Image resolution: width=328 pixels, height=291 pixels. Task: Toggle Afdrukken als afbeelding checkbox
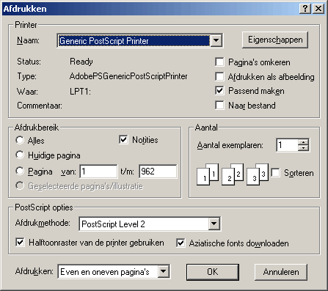pyautogui.click(x=219, y=76)
